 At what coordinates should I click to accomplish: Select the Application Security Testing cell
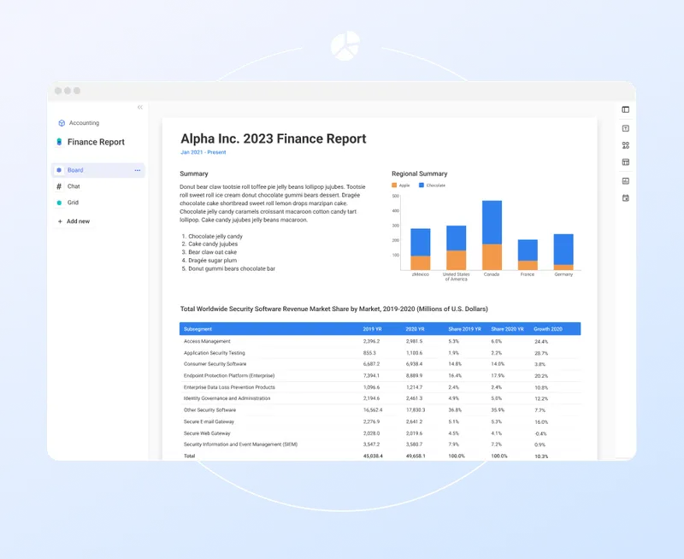tap(215, 353)
